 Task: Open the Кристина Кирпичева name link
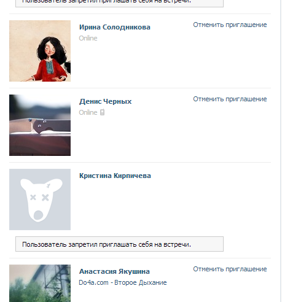coord(115,176)
